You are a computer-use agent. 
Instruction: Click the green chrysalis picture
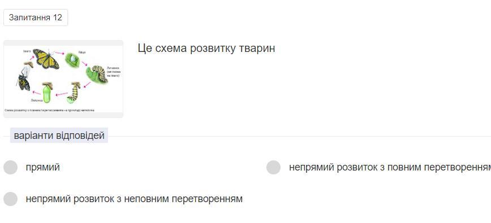click(46, 93)
